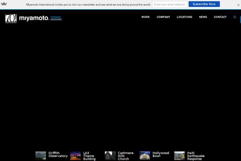
Task: Select the Cashmere Hills Church thumbnail
Action: tap(110, 156)
